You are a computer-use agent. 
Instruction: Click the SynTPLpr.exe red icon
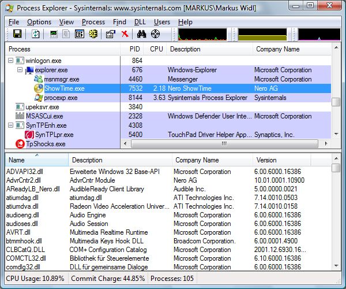[x=29, y=135]
